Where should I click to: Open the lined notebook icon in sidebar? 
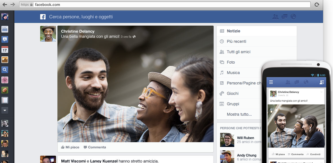point(5,100)
